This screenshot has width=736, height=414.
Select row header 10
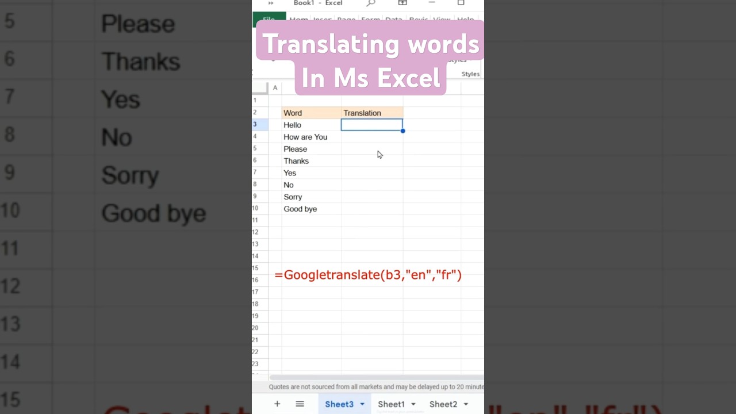coord(260,209)
